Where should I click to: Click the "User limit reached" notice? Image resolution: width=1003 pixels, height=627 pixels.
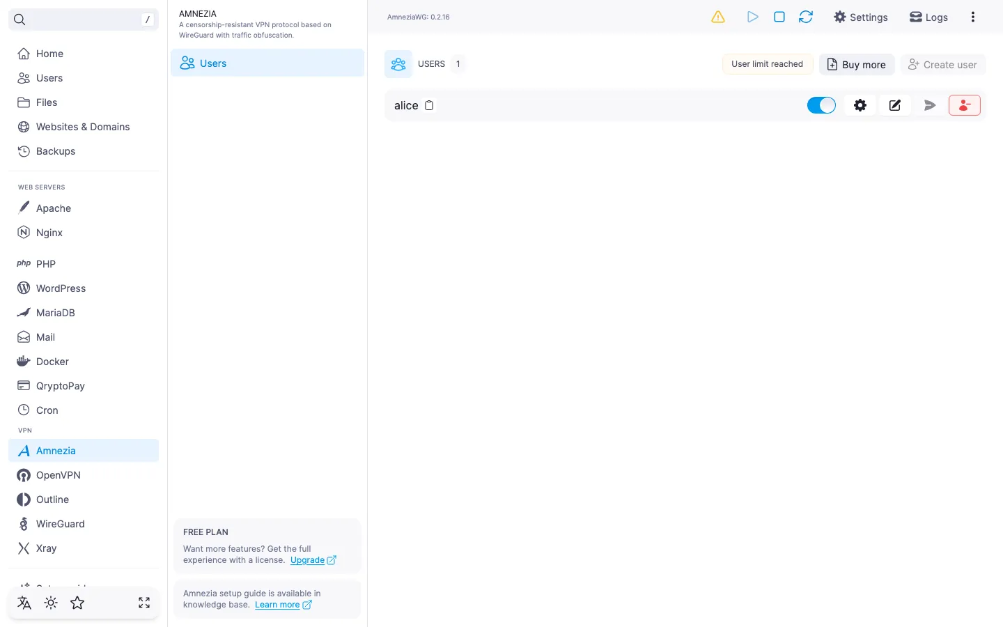(768, 64)
